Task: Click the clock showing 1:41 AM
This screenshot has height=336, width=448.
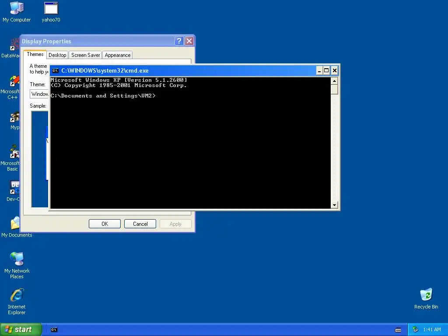Action: coord(432,330)
